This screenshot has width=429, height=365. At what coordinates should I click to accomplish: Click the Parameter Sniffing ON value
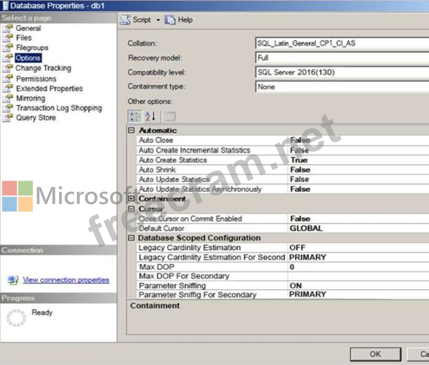pos(296,286)
